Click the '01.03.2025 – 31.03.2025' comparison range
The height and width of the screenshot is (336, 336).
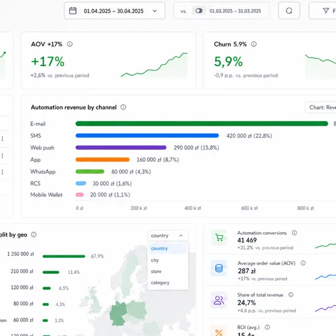click(235, 11)
